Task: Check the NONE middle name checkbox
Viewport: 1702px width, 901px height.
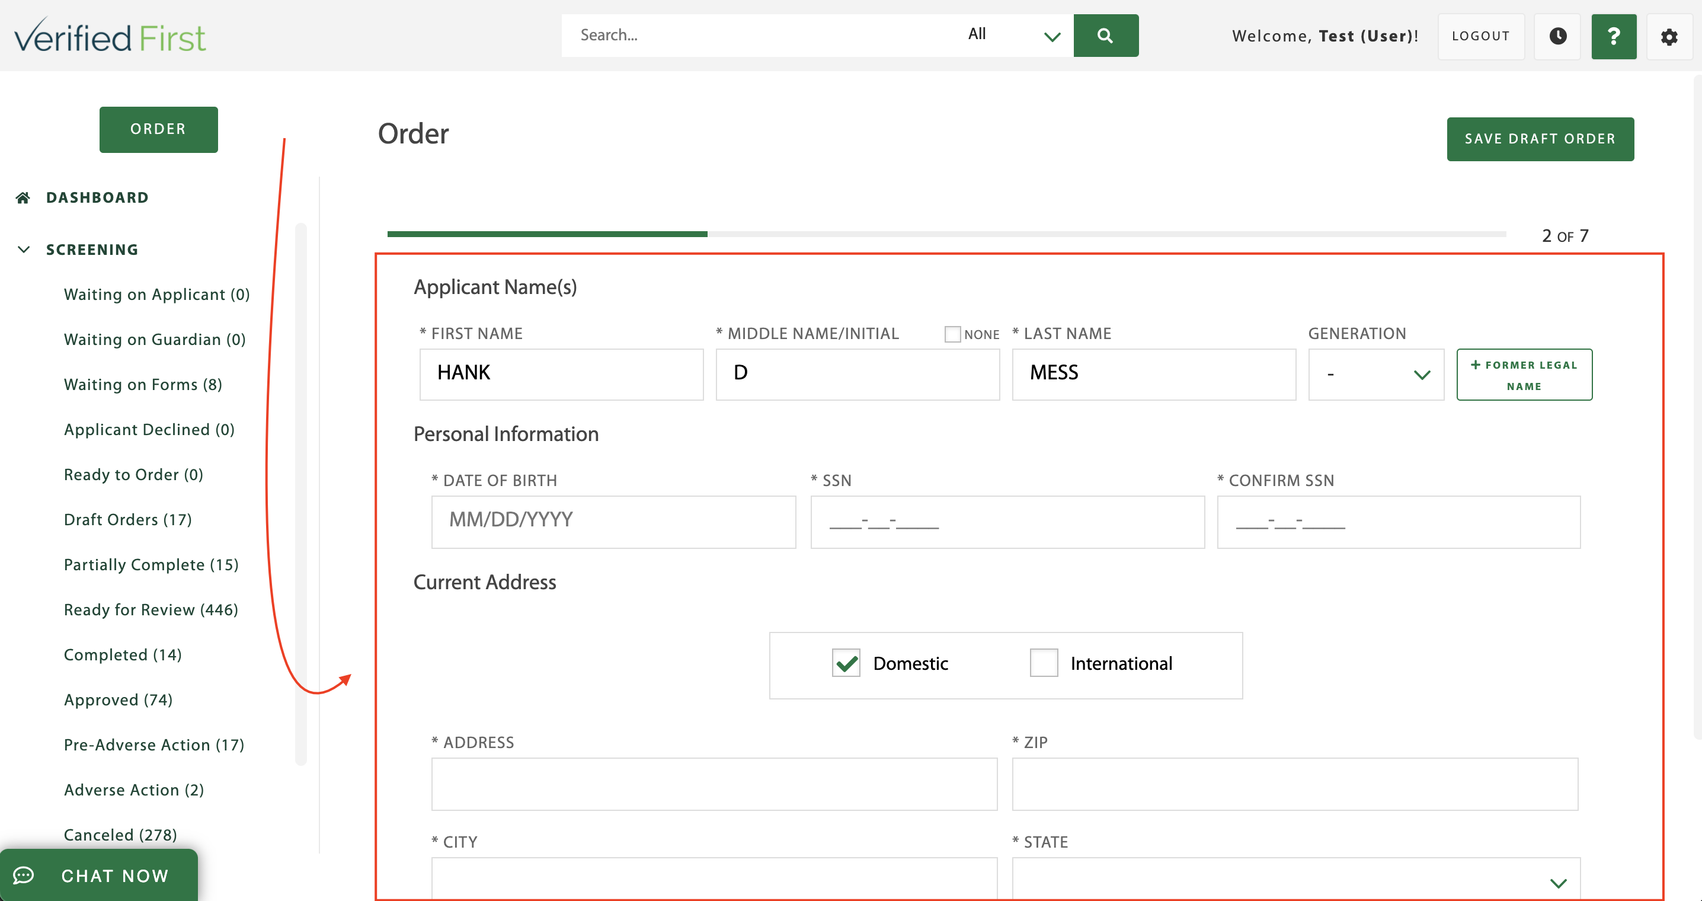Action: coord(952,334)
